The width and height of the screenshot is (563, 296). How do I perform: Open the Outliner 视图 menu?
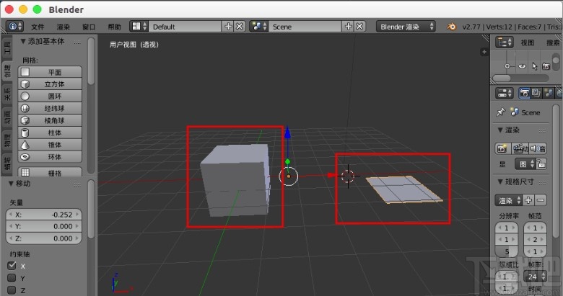tap(527, 42)
